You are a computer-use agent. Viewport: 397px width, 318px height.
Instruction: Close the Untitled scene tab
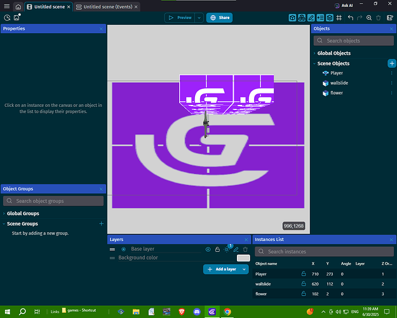click(69, 7)
